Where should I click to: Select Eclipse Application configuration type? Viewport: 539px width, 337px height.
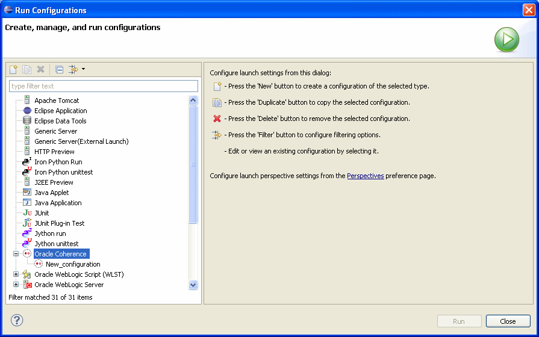click(60, 111)
